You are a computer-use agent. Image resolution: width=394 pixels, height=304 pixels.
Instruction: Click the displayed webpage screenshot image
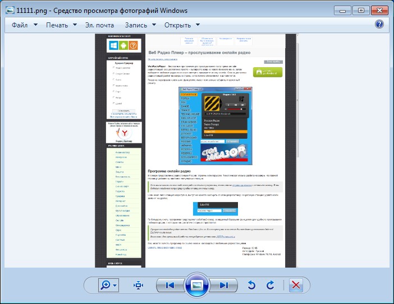point(195,151)
